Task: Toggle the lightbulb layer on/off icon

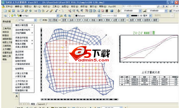Action: tap(9, 15)
